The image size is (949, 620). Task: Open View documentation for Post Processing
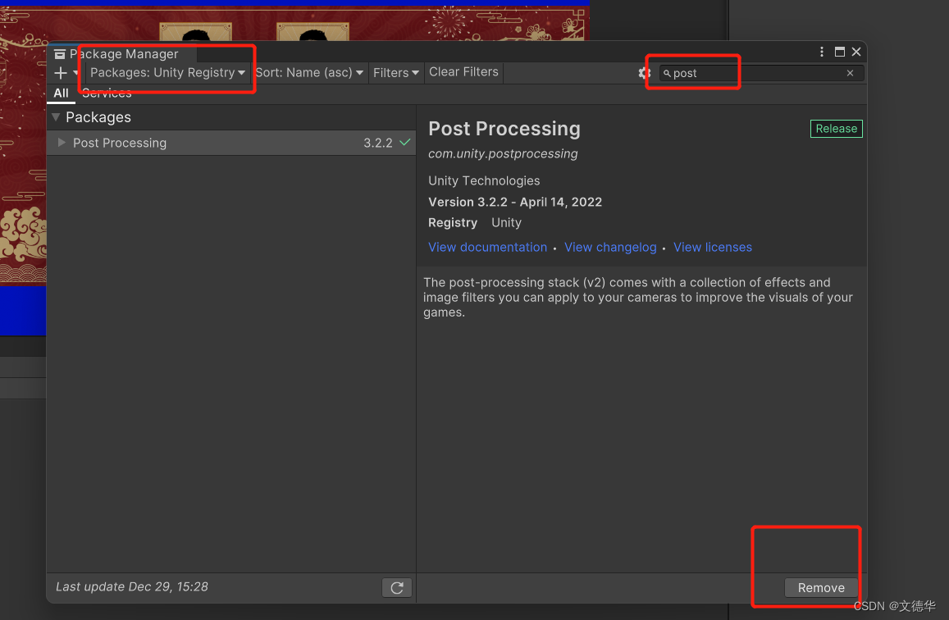[487, 247]
